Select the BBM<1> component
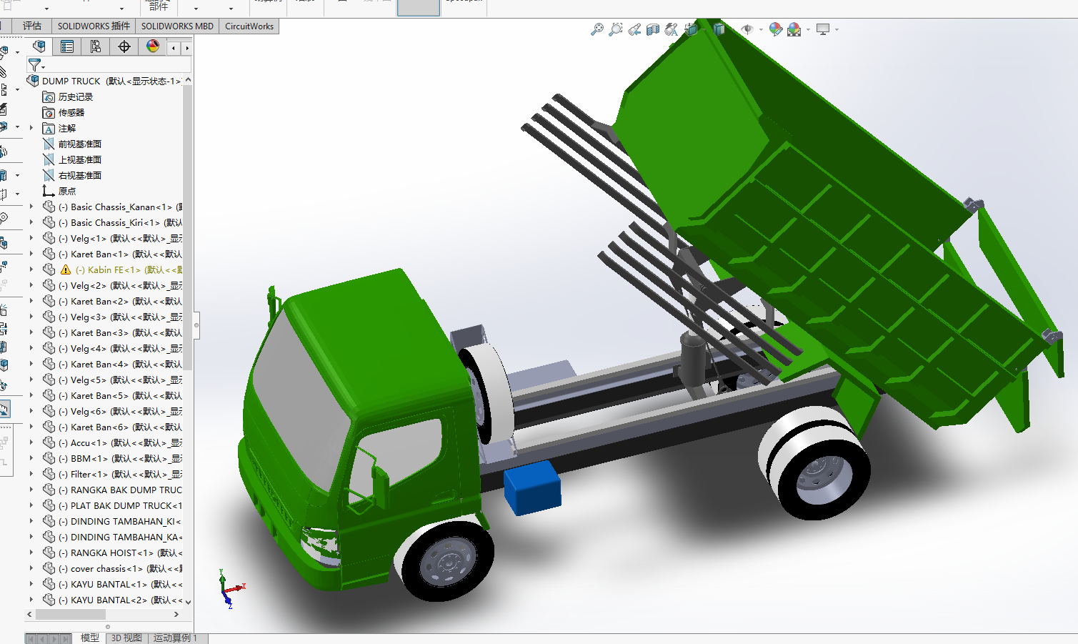The width and height of the screenshot is (1078, 644). pyautogui.click(x=112, y=458)
